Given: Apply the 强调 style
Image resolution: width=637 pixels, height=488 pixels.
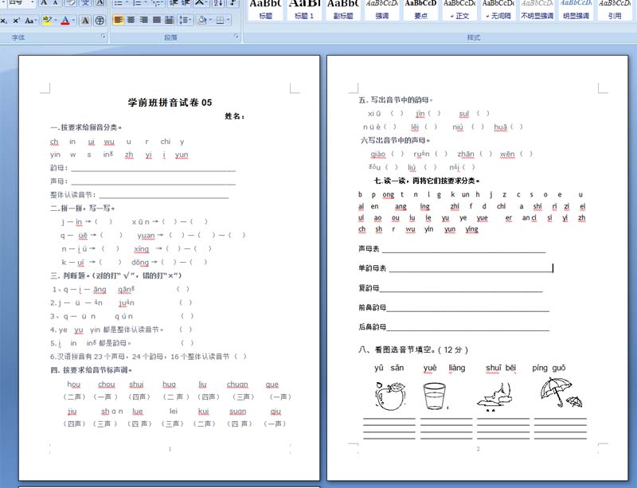Looking at the screenshot, I should pyautogui.click(x=382, y=10).
